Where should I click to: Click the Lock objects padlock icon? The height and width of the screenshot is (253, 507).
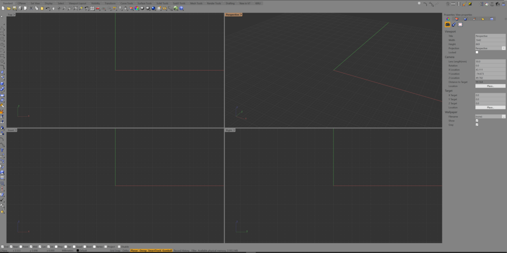tap(126, 8)
